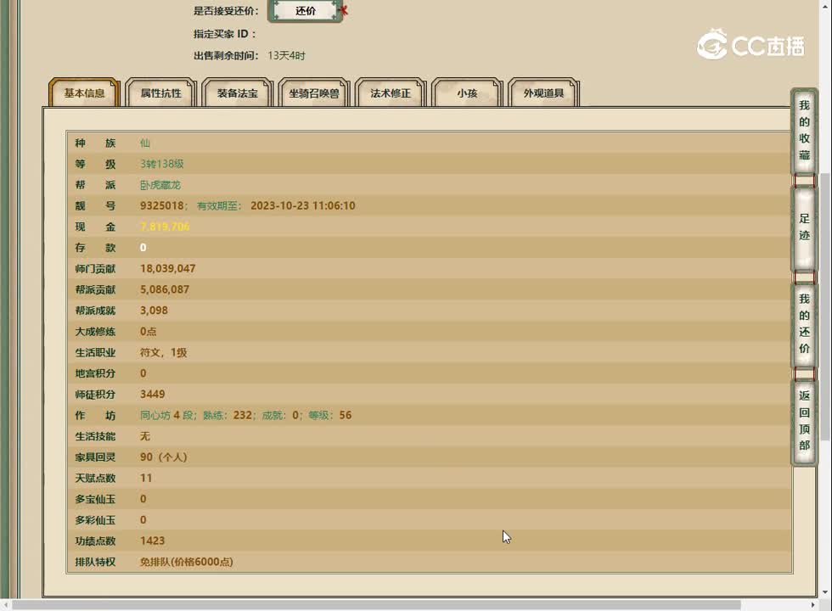Viewport: 832px width, 611px height.
Task: Click the 卧虎藏龙 guild name
Action: (x=160, y=185)
